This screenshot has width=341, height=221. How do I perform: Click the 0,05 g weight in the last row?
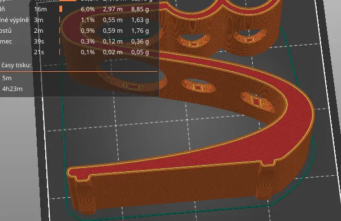point(140,53)
